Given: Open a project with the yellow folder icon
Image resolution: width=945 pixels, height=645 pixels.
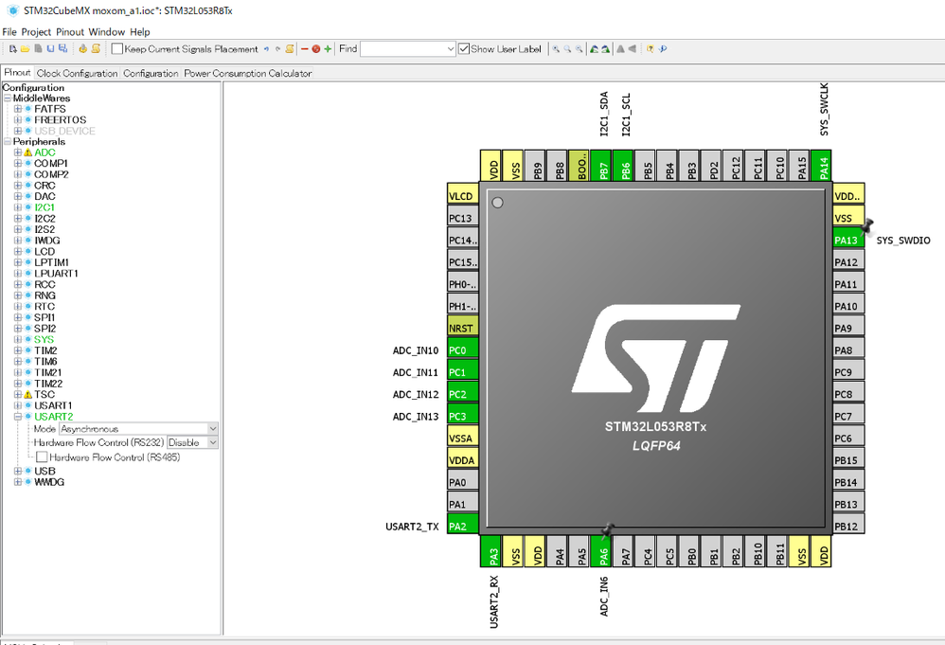Looking at the screenshot, I should pos(26,49).
